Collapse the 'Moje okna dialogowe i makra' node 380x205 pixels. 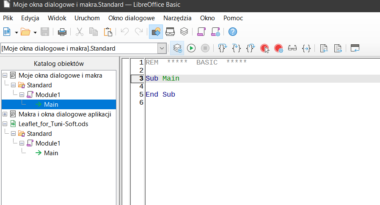pos(5,76)
